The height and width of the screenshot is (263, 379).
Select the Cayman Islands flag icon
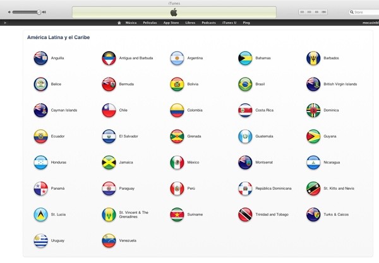tap(40, 110)
